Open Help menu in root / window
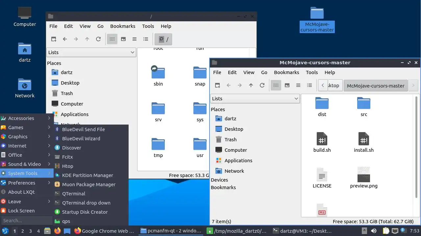The height and width of the screenshot is (236, 421). tap(166, 26)
